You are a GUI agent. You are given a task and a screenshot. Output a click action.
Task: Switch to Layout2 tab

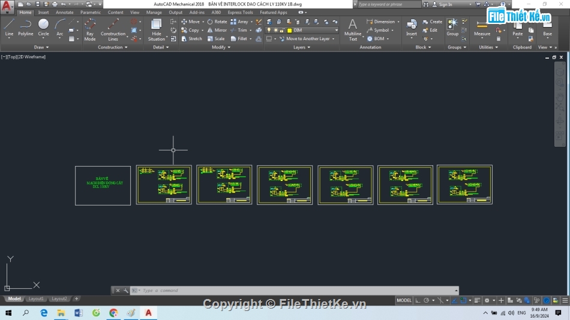pos(59,298)
